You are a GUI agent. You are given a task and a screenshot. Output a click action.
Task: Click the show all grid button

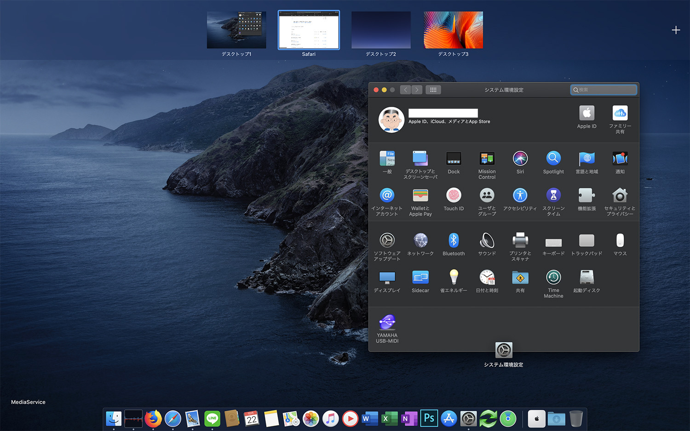tap(433, 90)
